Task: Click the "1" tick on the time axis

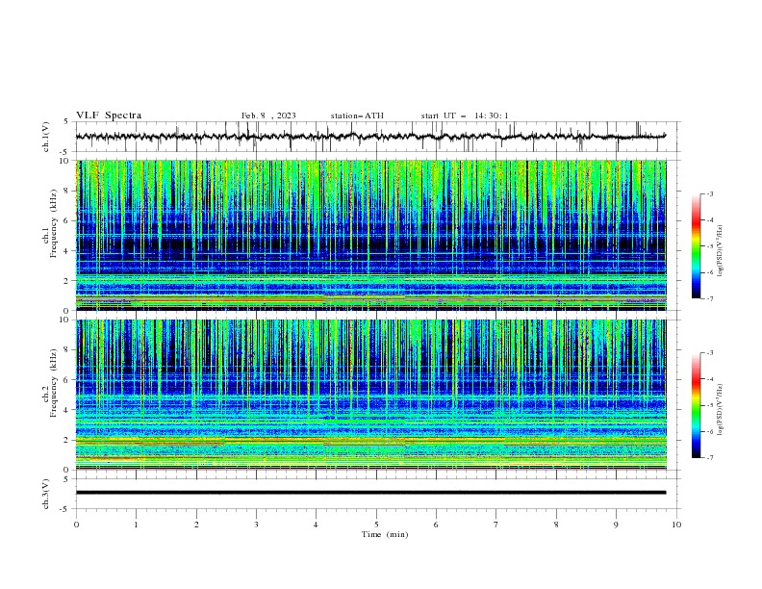Action: click(x=136, y=525)
